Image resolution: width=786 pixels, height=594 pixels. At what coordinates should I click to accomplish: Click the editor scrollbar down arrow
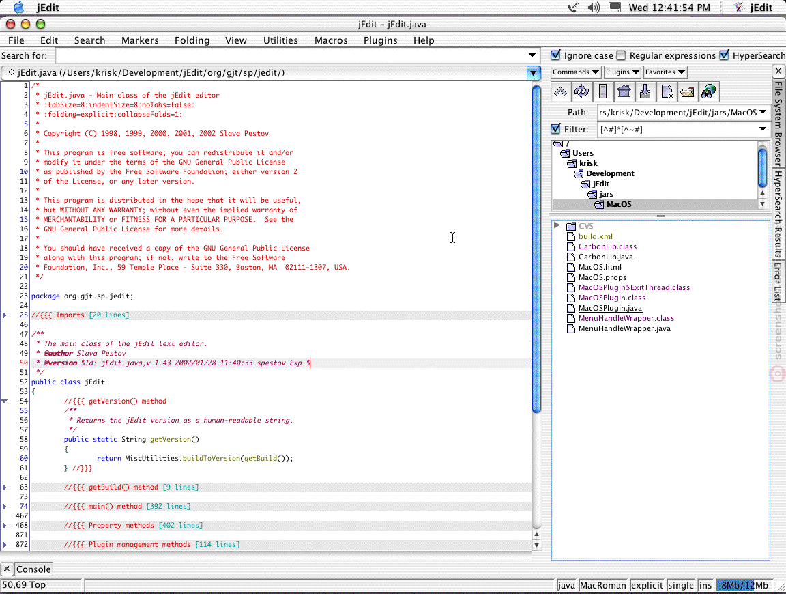click(536, 546)
